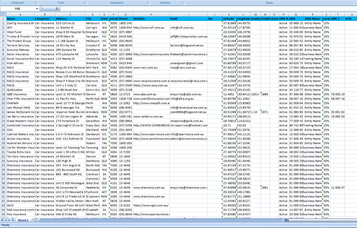Screen dimensions: 357x228
Task: Open the Clipboard group dialog launcher
Action: (x=36, y=3)
